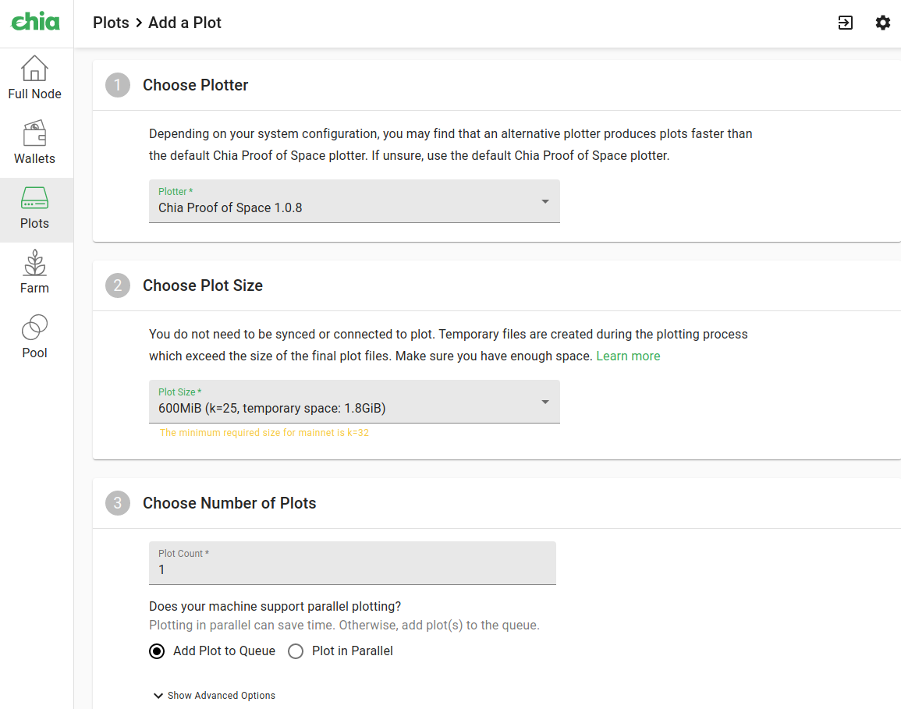
Task: Click the logout exit icon
Action: (x=845, y=23)
